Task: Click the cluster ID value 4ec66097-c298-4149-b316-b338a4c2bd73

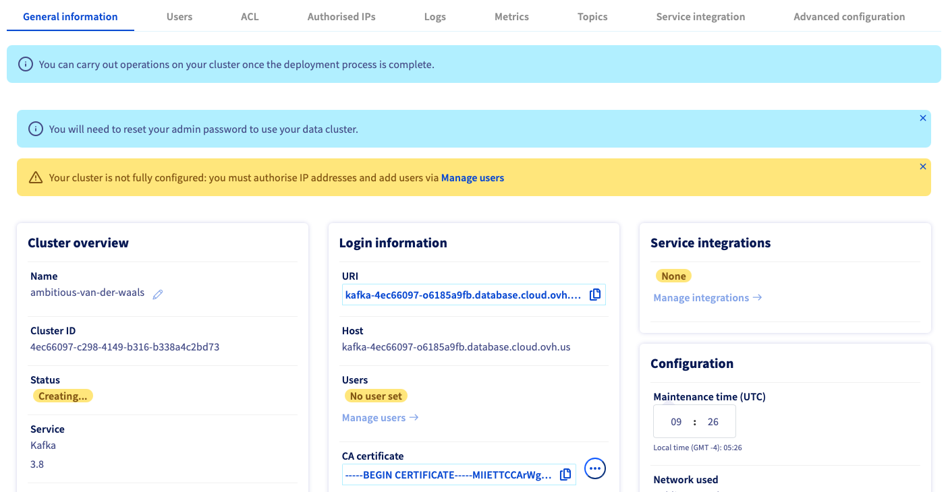Action: (x=125, y=347)
